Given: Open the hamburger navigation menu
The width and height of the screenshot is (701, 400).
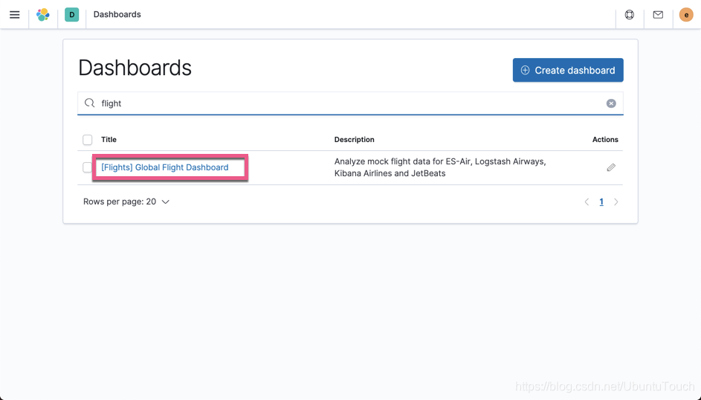Looking at the screenshot, I should point(15,15).
